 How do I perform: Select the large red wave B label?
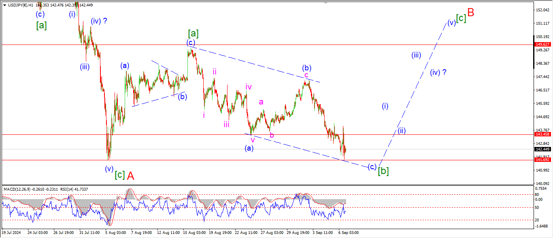pyautogui.click(x=471, y=12)
